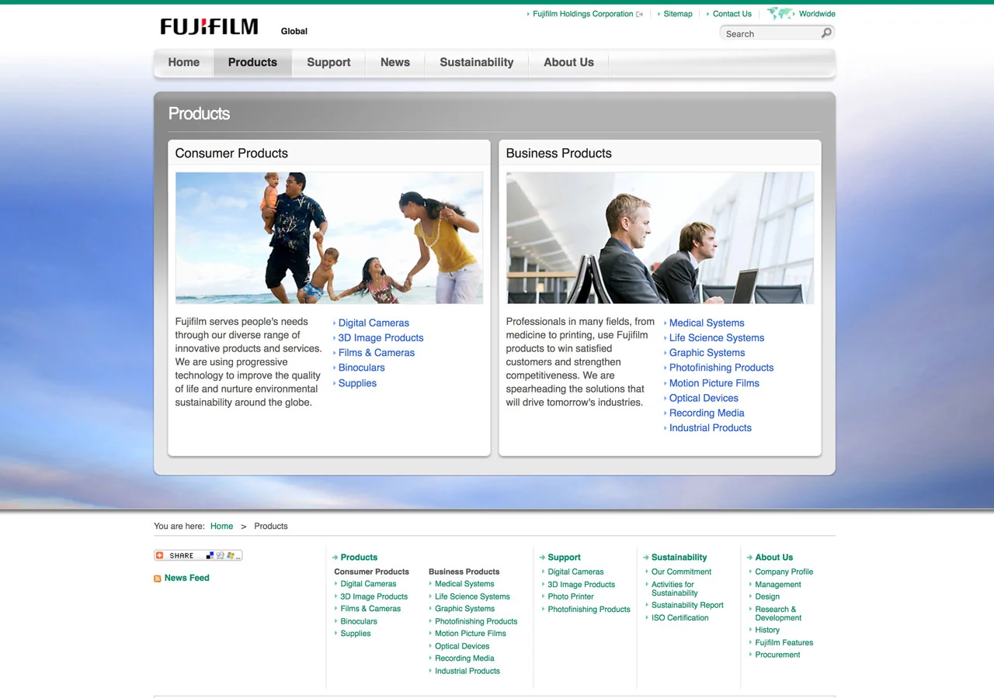994x698 pixels.
Task: Open the ISO Certification footer link
Action: (680, 617)
